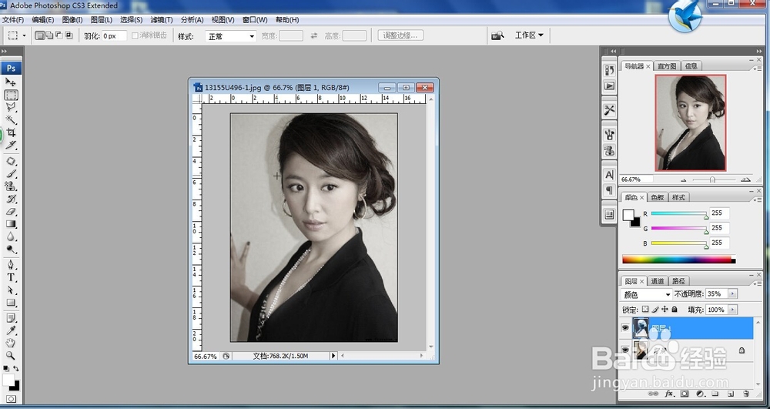Screen dimensions: 770x409
Task: Open the 填充 fill slider arrow
Action: [733, 310]
